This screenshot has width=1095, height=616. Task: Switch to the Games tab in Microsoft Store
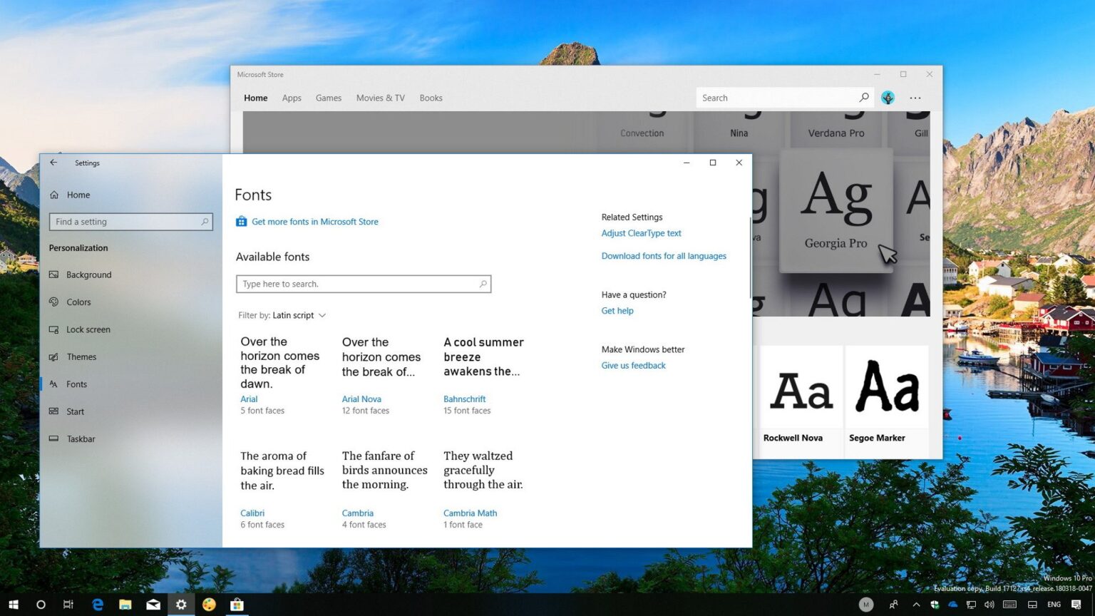[x=328, y=98]
